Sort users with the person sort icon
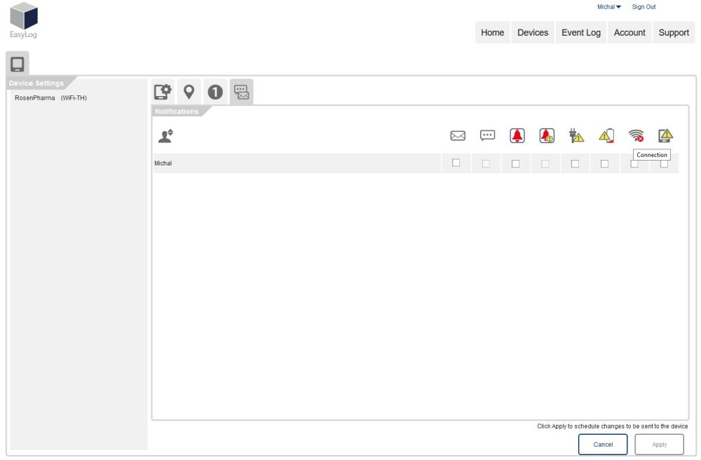Screen dimensions: 701x460 pos(165,136)
